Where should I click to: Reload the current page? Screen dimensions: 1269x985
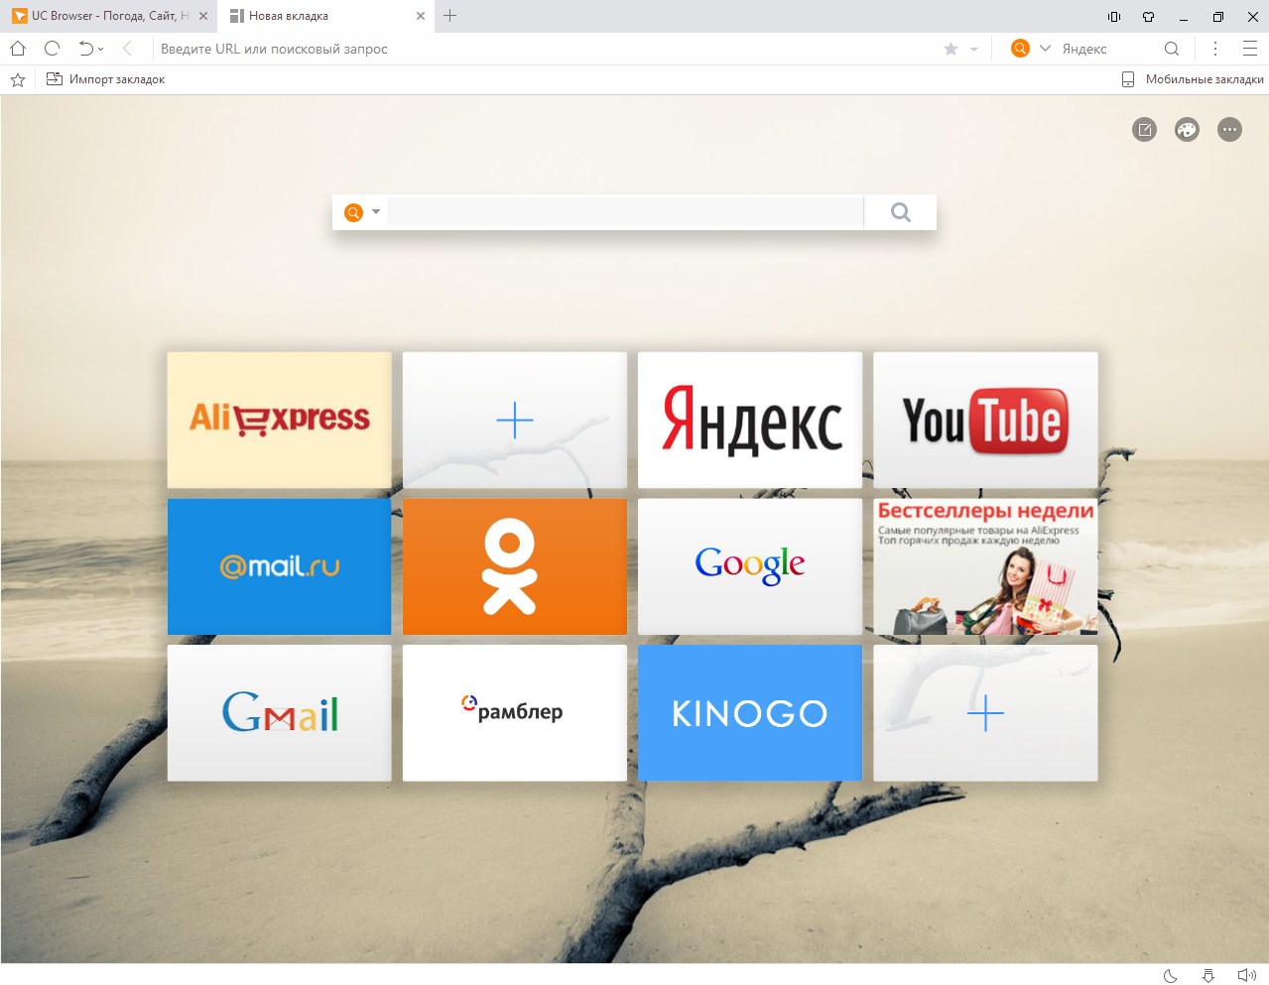point(53,49)
